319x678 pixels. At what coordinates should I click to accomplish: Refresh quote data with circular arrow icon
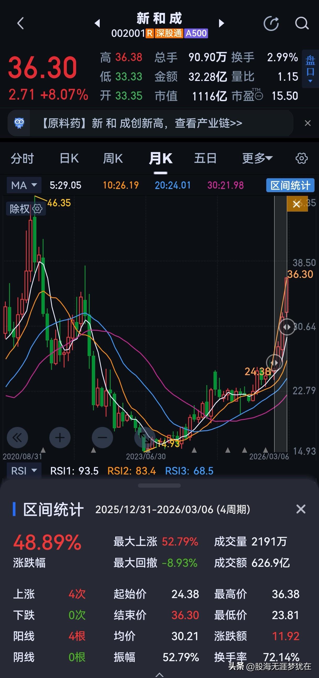[x=271, y=23]
